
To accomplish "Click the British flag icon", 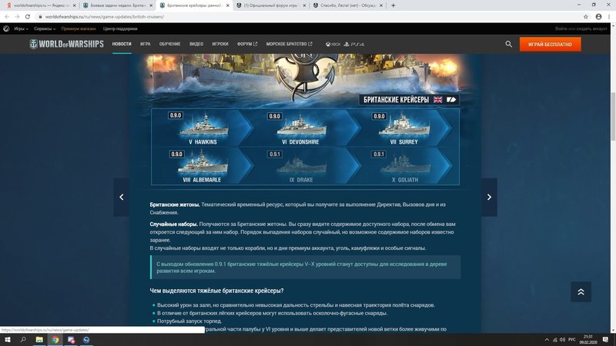I will 437,100.
